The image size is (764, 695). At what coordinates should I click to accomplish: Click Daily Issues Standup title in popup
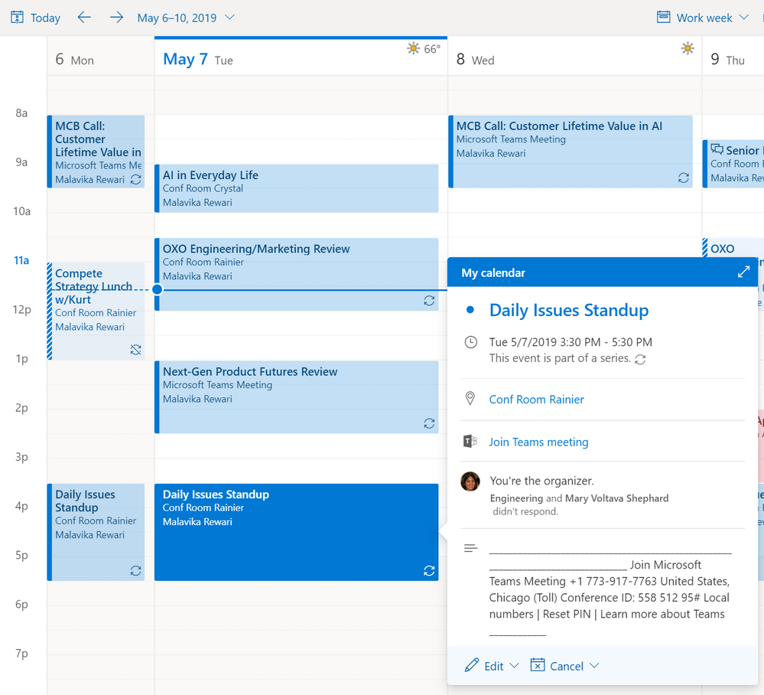(569, 310)
